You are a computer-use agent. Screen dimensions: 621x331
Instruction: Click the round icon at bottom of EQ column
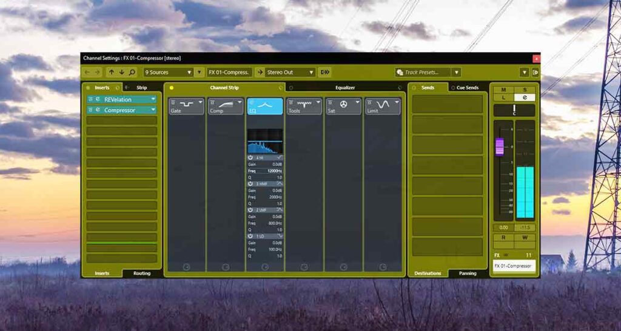point(265,267)
